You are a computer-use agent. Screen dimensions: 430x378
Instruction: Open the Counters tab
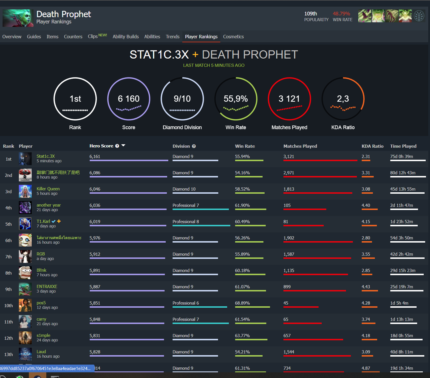tap(73, 37)
